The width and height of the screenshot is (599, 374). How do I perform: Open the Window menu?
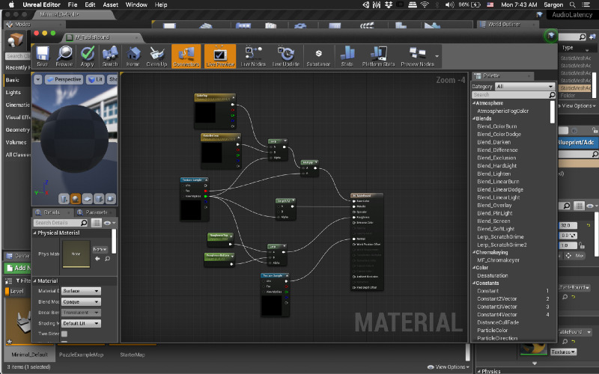[x=136, y=4]
